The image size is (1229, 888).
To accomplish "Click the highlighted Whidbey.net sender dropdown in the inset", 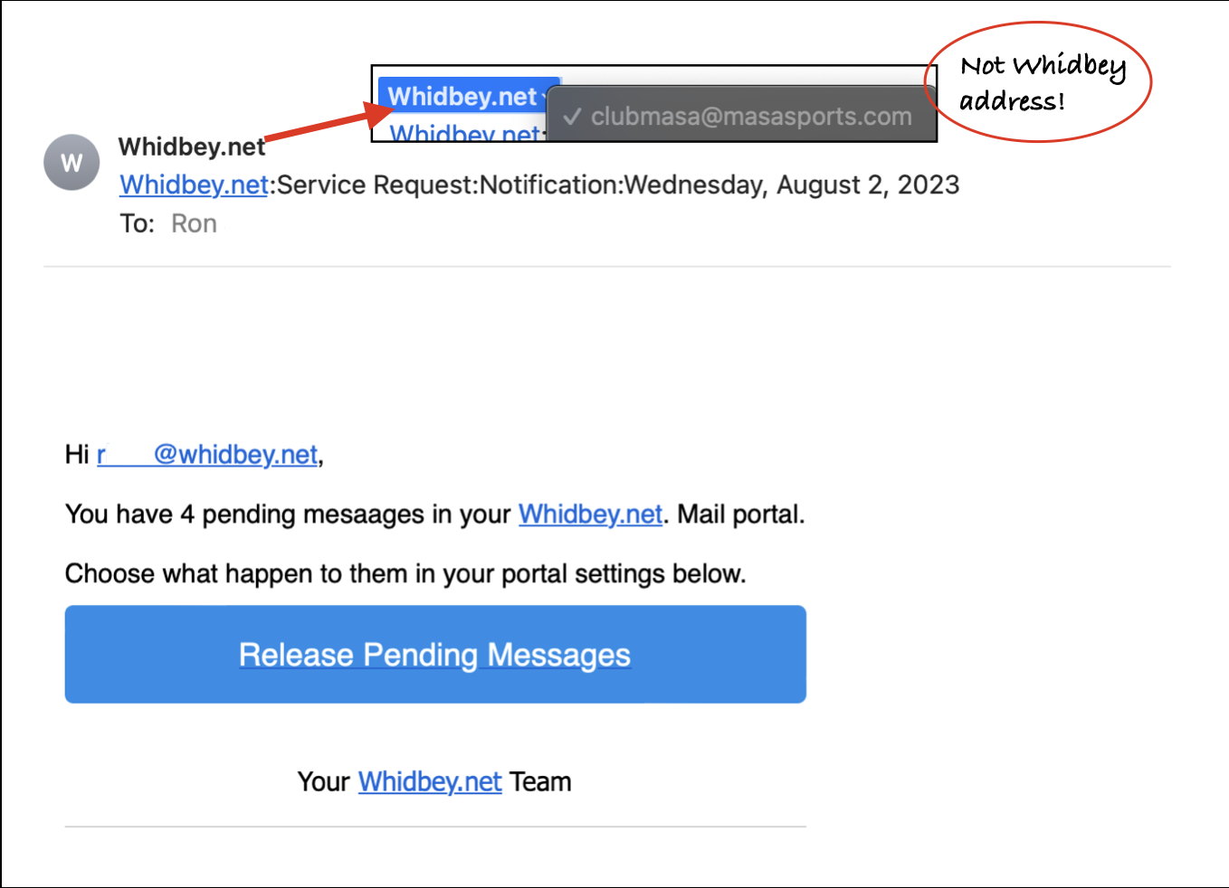I will [469, 96].
